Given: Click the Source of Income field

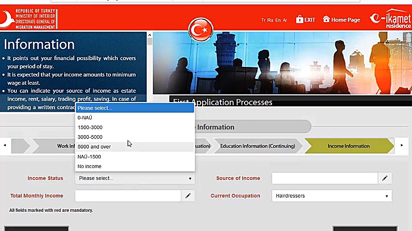Looking at the screenshot, I should tap(325, 178).
